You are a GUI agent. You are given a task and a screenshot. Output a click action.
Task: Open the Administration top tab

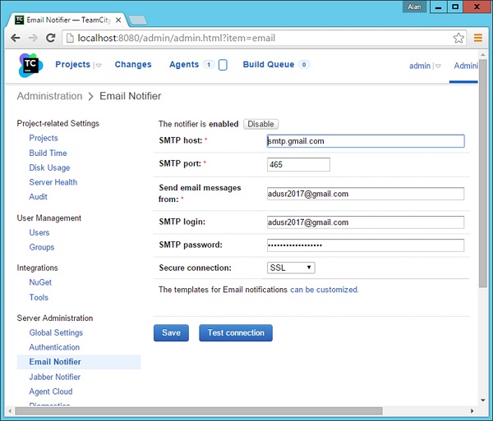click(x=466, y=66)
